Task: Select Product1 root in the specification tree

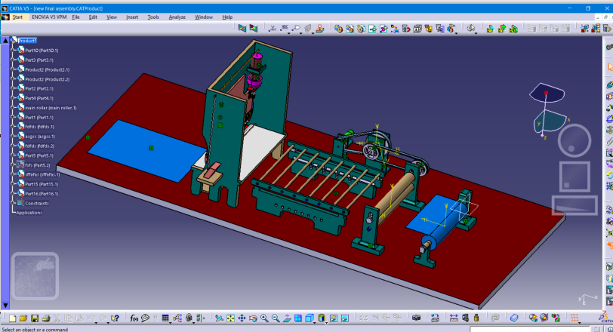Action: 27,41
